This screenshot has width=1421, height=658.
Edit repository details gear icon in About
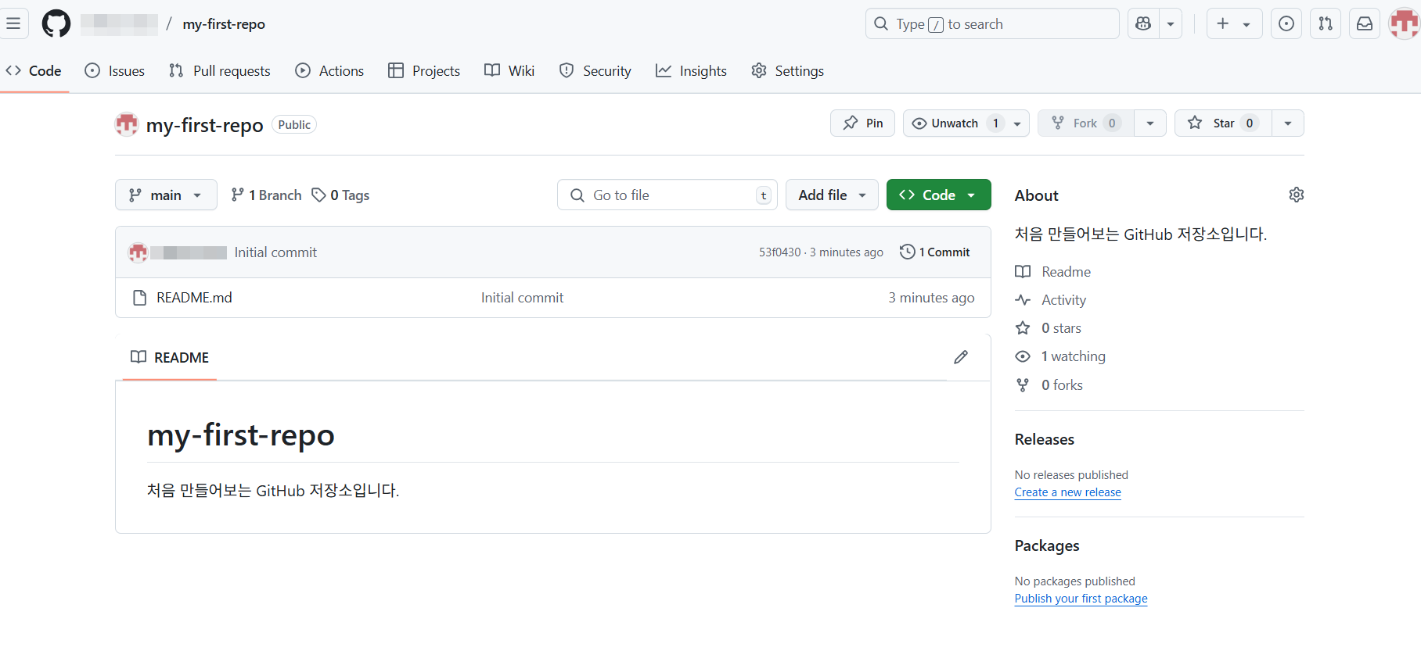1297,195
